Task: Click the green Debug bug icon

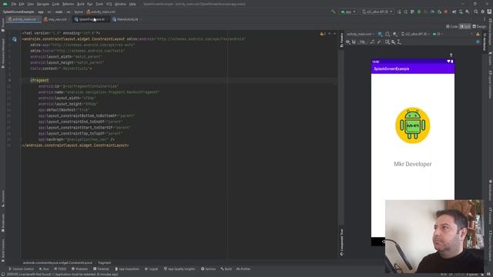Action: coord(419,12)
